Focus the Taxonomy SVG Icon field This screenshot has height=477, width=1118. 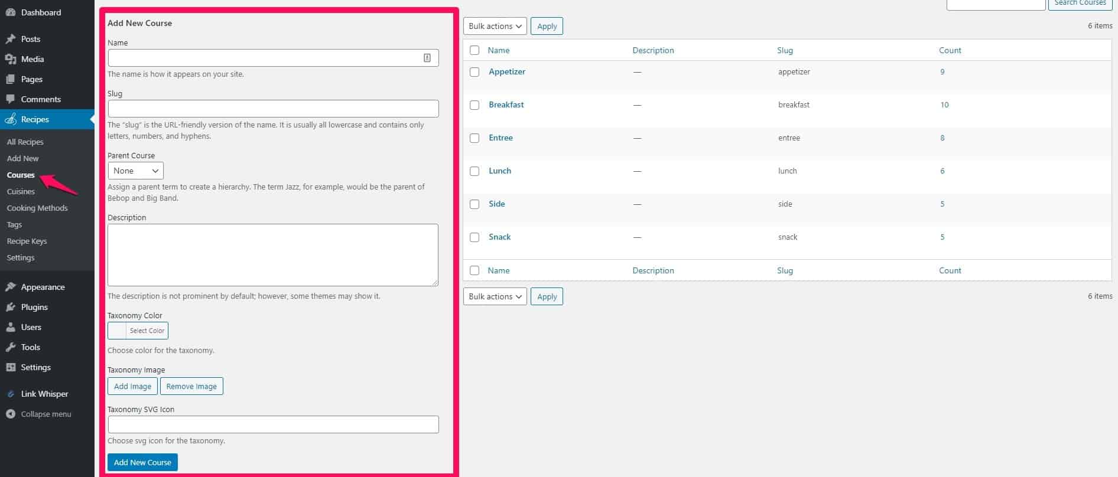pos(273,424)
